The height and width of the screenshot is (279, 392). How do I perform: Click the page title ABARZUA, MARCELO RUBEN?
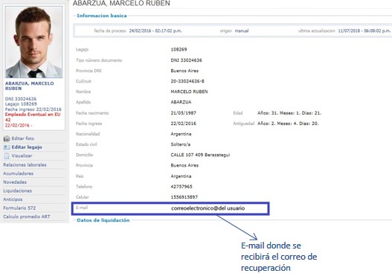point(121,3)
